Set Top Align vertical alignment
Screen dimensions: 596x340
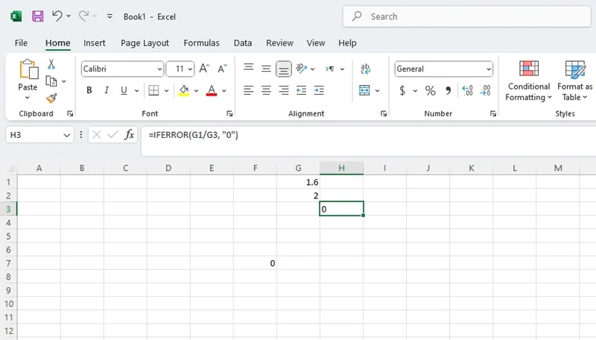tap(249, 68)
